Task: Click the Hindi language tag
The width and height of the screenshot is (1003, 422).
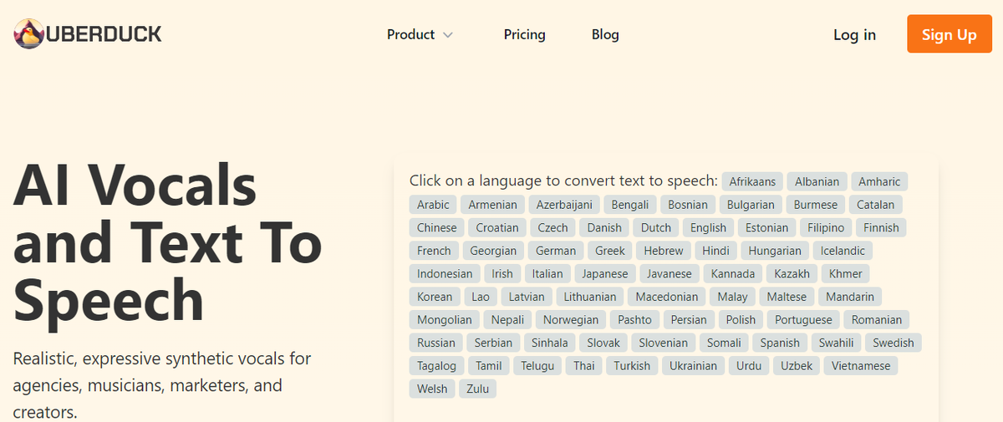Action: click(x=715, y=251)
